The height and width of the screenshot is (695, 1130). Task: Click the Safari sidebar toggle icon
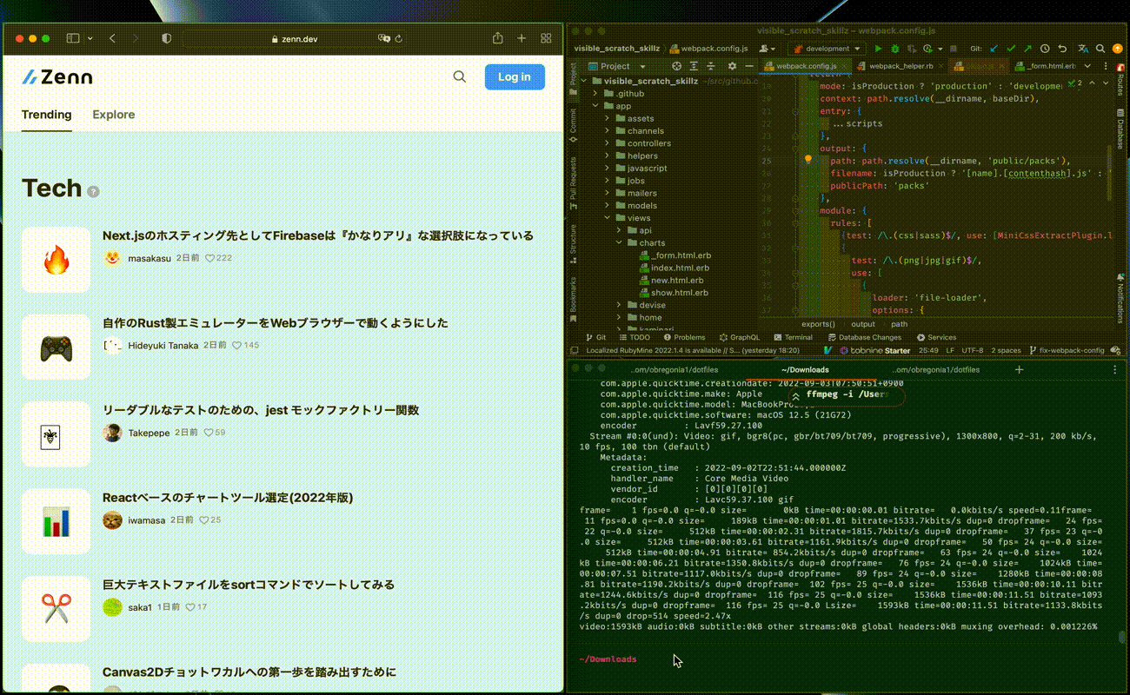pos(73,38)
